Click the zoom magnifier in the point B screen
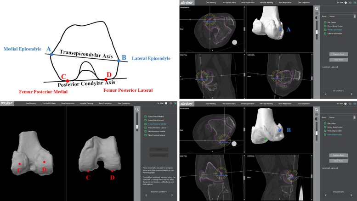 (317, 110)
